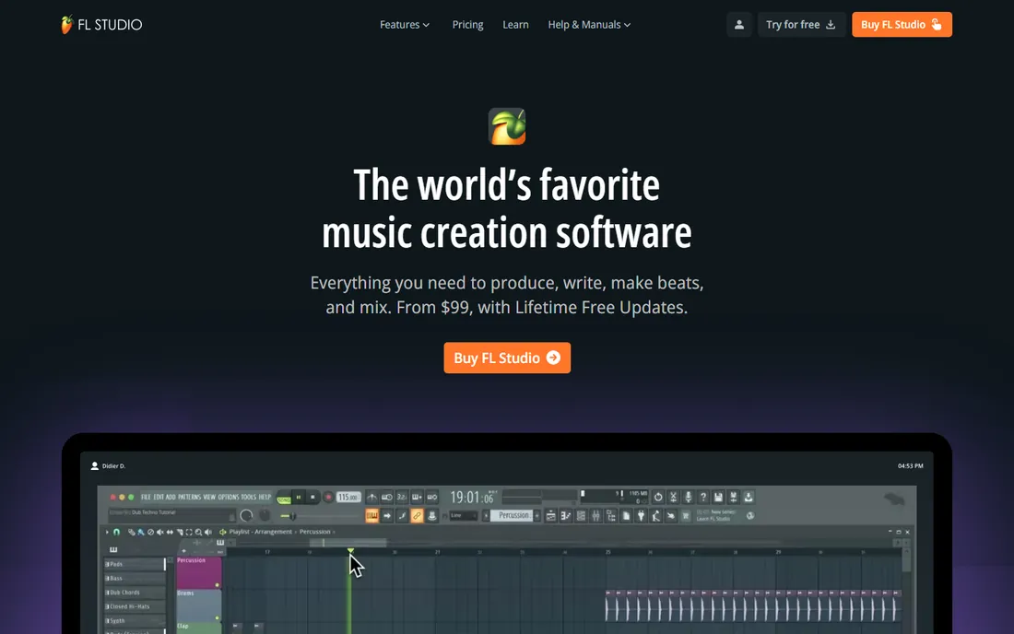Open the PATTERNS menu
The image size is (1014, 634).
click(190, 497)
